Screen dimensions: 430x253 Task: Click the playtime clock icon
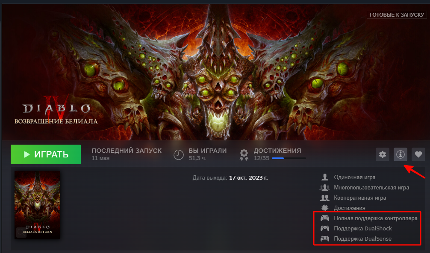[179, 155]
